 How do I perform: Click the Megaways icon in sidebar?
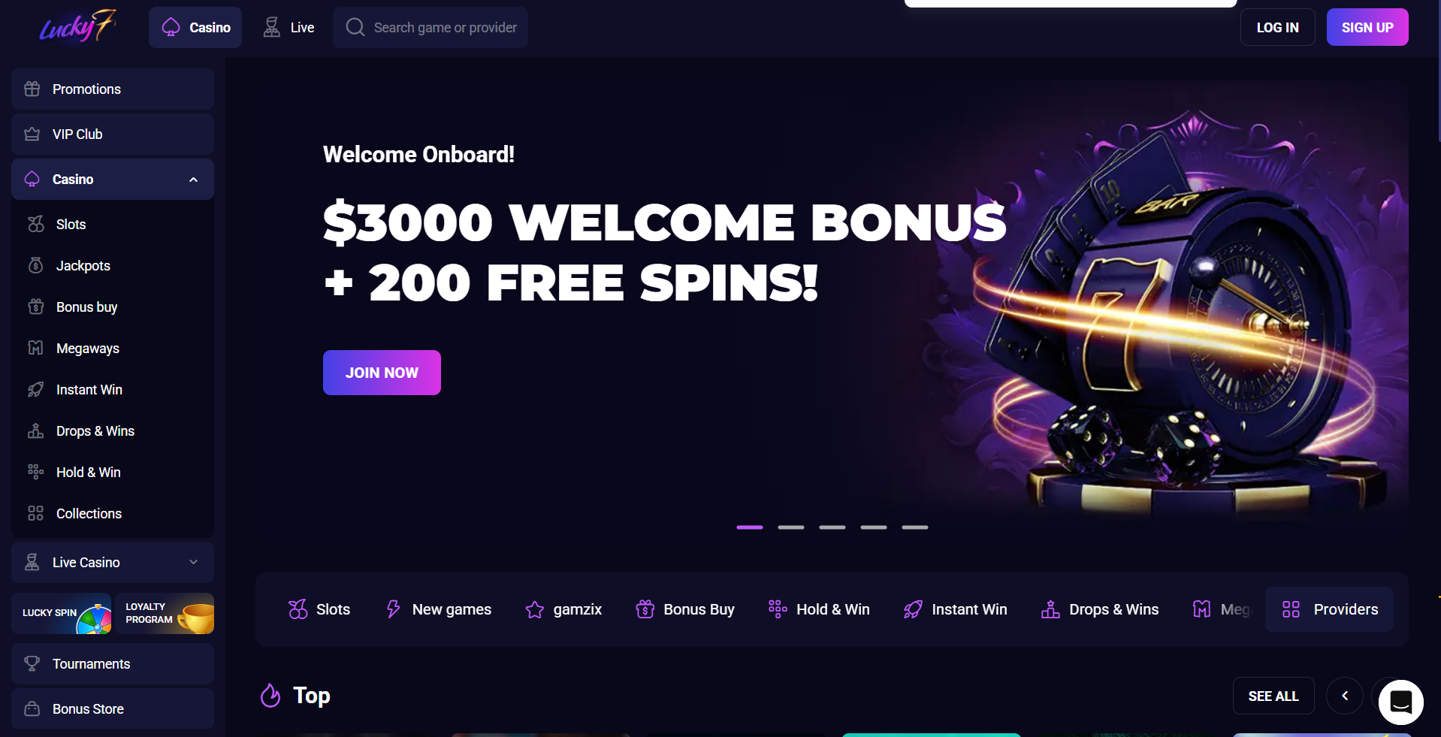click(35, 348)
